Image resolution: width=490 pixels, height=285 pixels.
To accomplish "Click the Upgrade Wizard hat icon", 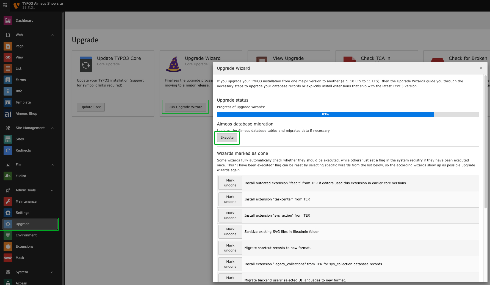I will click(174, 64).
